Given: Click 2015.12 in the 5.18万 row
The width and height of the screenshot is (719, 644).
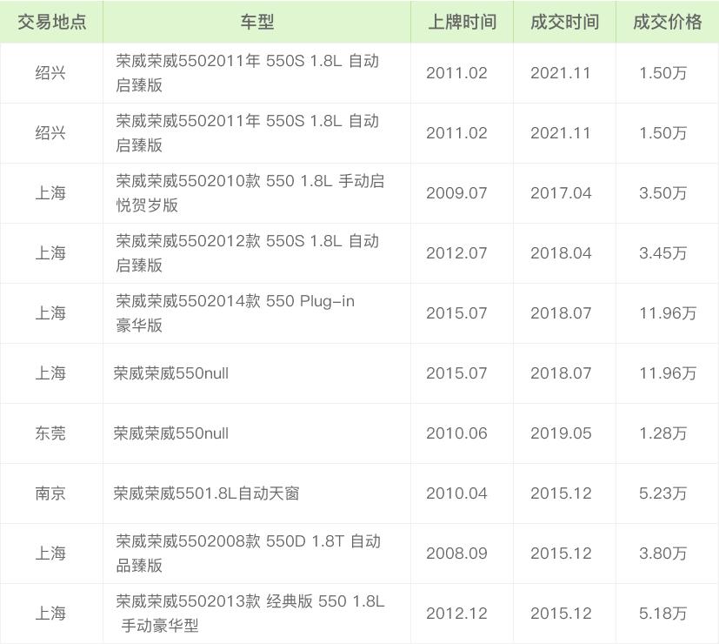Looking at the screenshot, I should tap(561, 614).
